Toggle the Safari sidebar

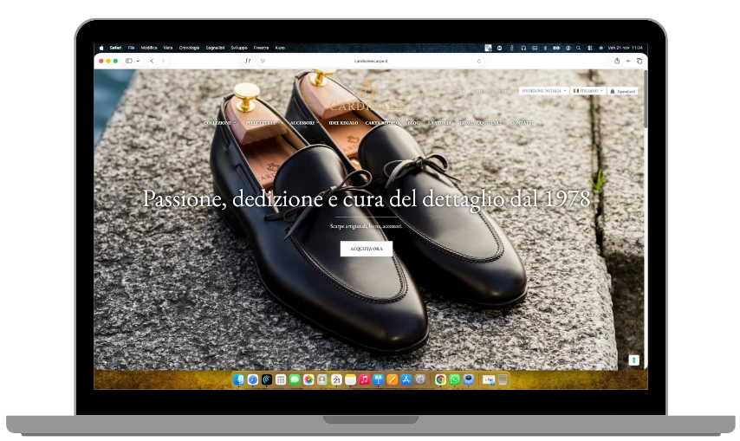click(x=129, y=62)
